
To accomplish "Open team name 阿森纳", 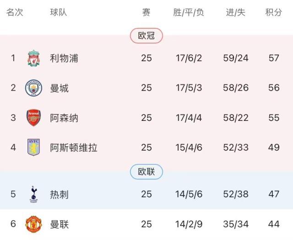I will point(64,118).
